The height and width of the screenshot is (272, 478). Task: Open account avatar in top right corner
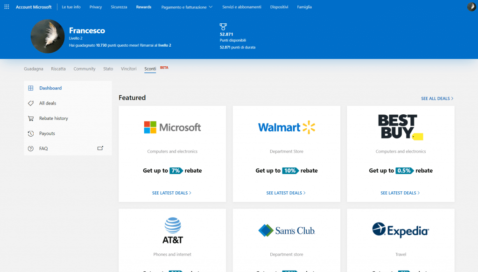(471, 7)
